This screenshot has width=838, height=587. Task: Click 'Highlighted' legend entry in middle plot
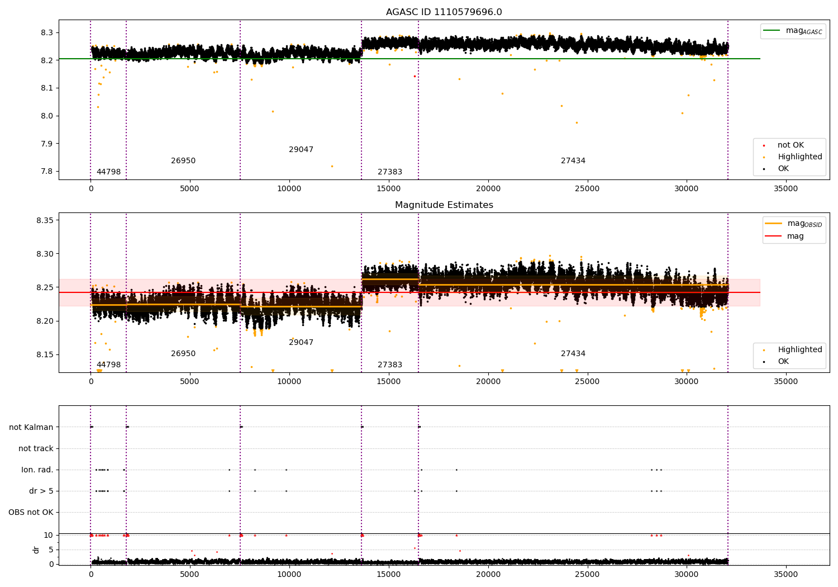tap(800, 350)
